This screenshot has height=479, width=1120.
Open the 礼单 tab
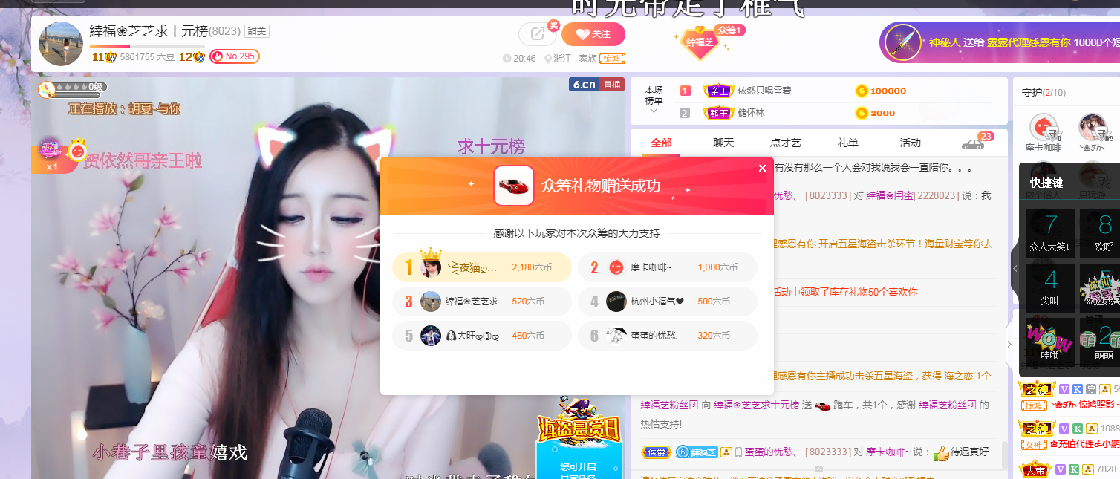click(x=848, y=143)
